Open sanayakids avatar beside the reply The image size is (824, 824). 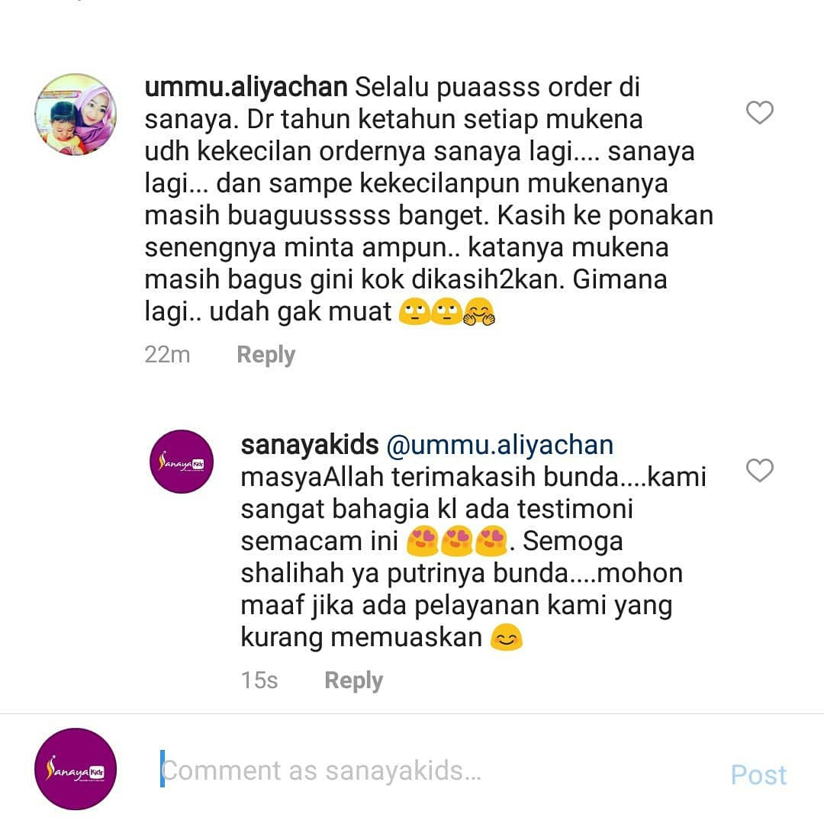point(182,462)
